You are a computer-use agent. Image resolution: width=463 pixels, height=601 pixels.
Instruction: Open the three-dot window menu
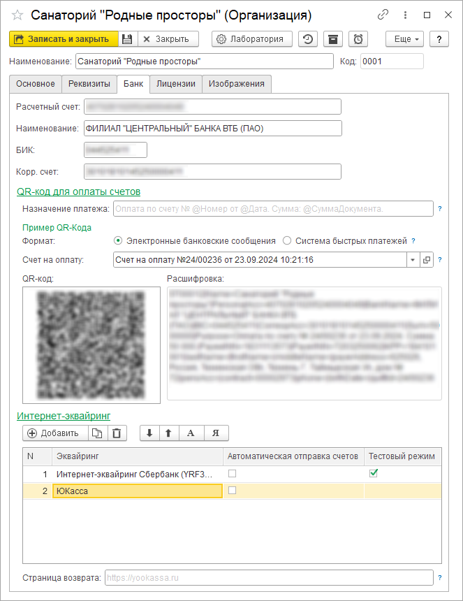405,15
